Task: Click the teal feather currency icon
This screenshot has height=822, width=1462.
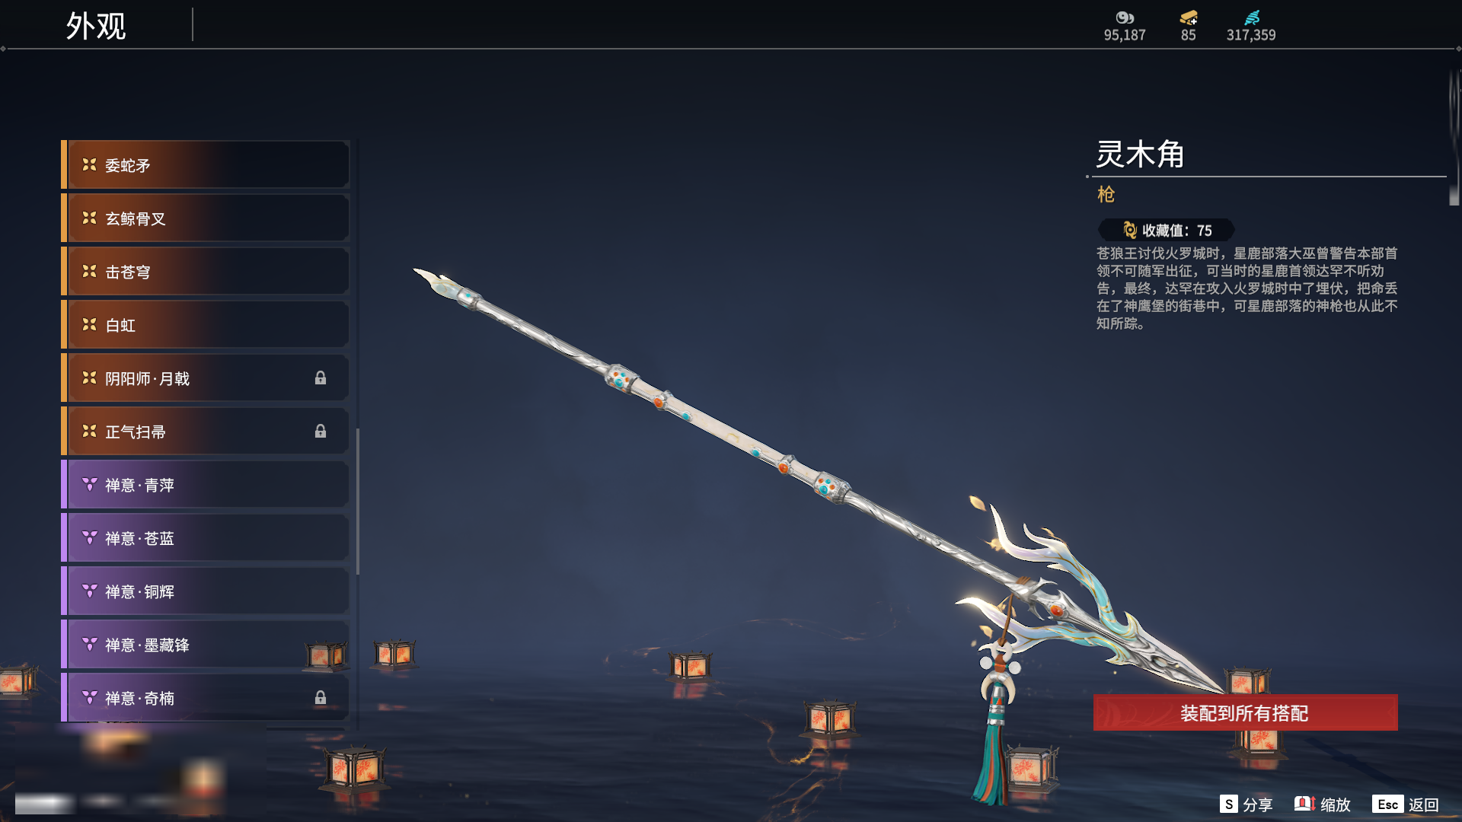Action: click(1251, 18)
